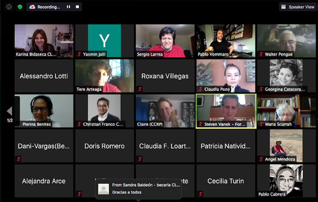318x202 pixels.
Task: Pause the cloud recording
Action: click(69, 7)
